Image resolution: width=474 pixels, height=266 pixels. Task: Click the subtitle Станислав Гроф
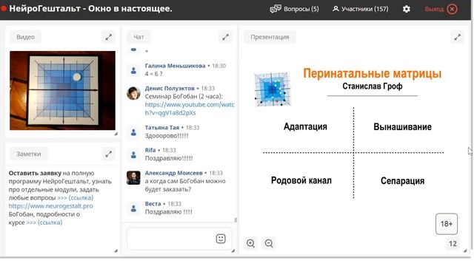click(x=372, y=86)
